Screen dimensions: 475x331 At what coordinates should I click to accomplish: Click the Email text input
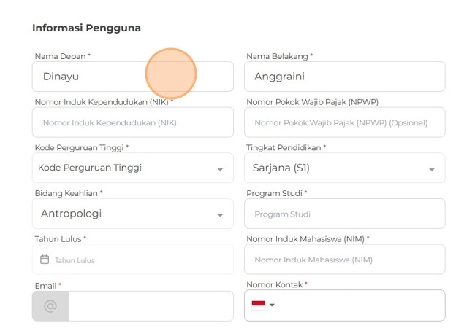click(x=151, y=306)
